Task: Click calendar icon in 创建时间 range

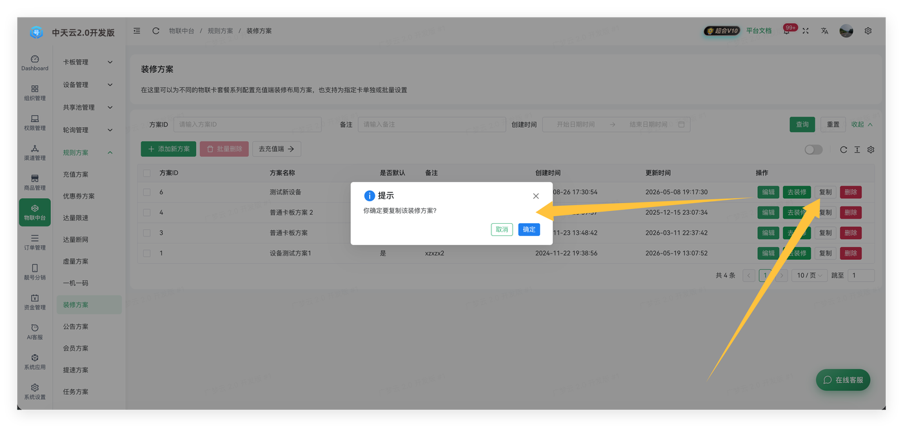Action: point(681,124)
